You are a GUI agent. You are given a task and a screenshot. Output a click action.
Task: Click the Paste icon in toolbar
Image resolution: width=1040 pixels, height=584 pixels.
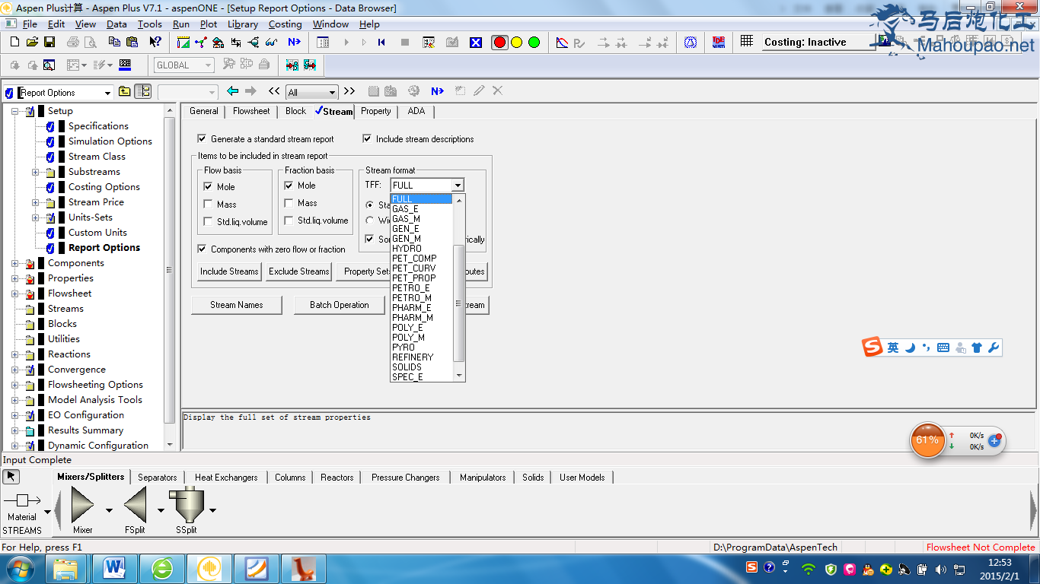(x=132, y=43)
